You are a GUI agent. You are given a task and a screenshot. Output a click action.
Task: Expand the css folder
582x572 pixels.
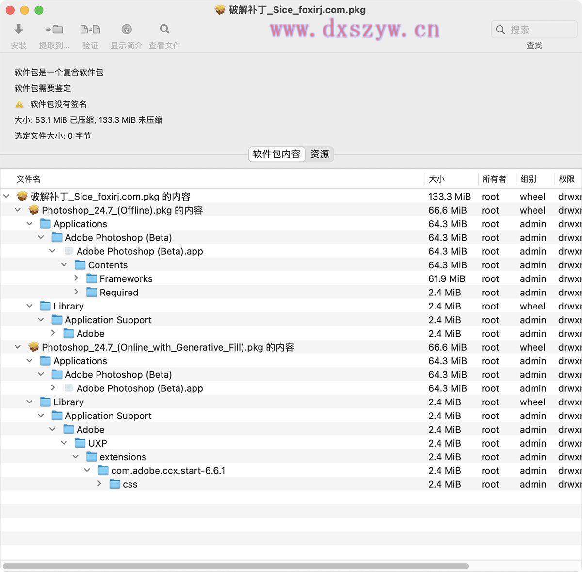click(99, 484)
